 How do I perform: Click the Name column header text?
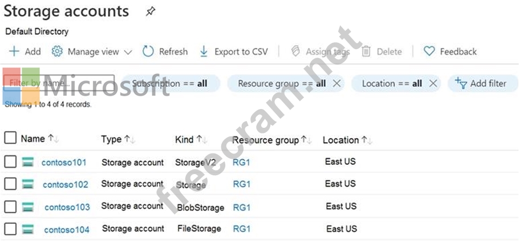33,139
